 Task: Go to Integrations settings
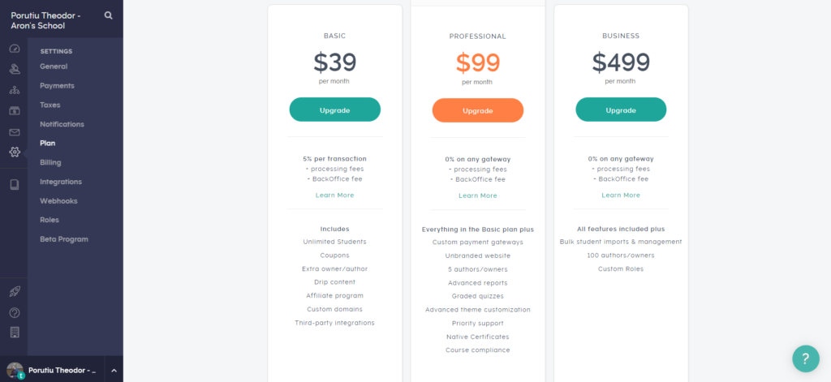[61, 182]
